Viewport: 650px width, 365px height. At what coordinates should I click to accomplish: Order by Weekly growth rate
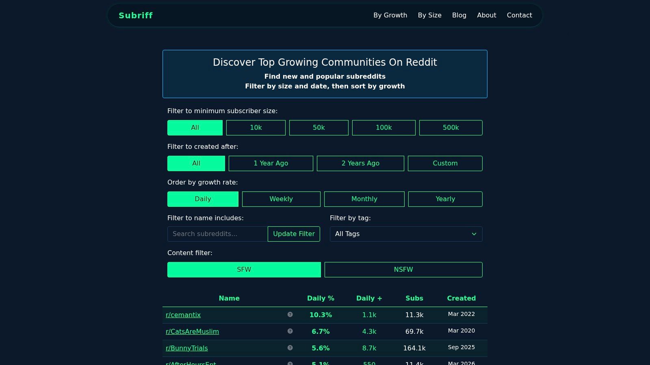pyautogui.click(x=281, y=199)
